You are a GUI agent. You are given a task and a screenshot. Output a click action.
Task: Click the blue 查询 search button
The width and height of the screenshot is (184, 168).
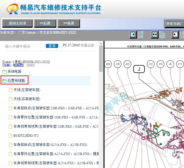tap(52, 46)
